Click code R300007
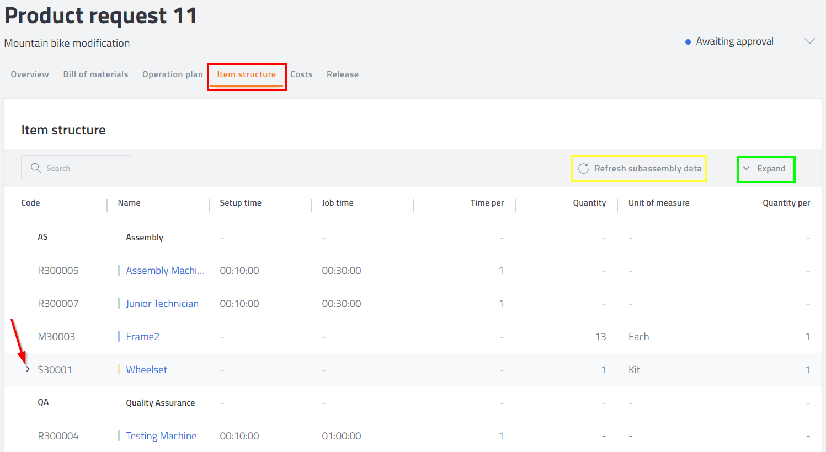Viewport: 826px width, 452px height. (x=58, y=304)
